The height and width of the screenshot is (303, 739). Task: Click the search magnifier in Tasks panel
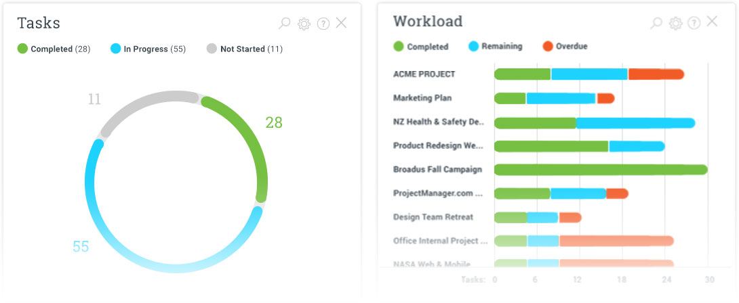pyautogui.click(x=285, y=24)
